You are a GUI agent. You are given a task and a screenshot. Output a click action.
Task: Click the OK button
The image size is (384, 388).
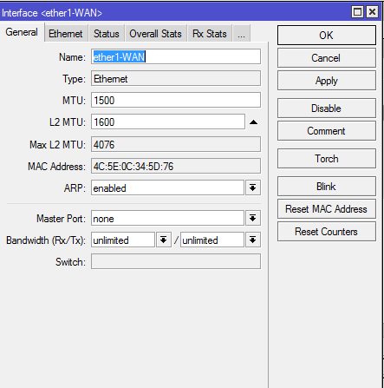tap(327, 36)
